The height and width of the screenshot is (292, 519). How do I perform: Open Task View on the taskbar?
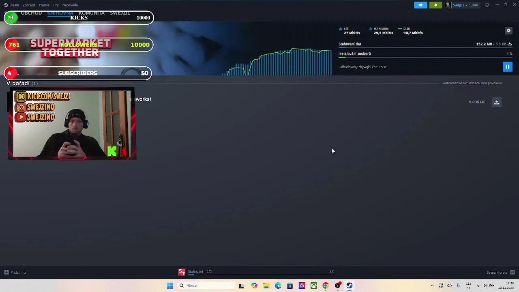242,286
